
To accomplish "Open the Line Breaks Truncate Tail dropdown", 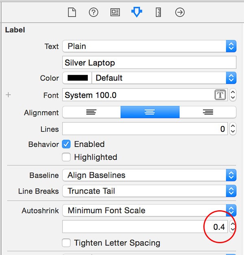I will (x=149, y=191).
